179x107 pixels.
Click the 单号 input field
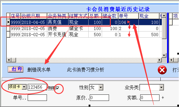(37, 98)
